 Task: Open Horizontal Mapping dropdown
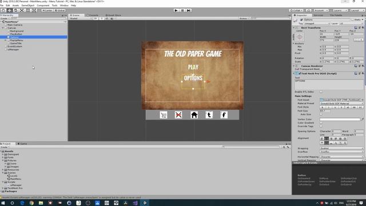pyautogui.click(x=342, y=157)
